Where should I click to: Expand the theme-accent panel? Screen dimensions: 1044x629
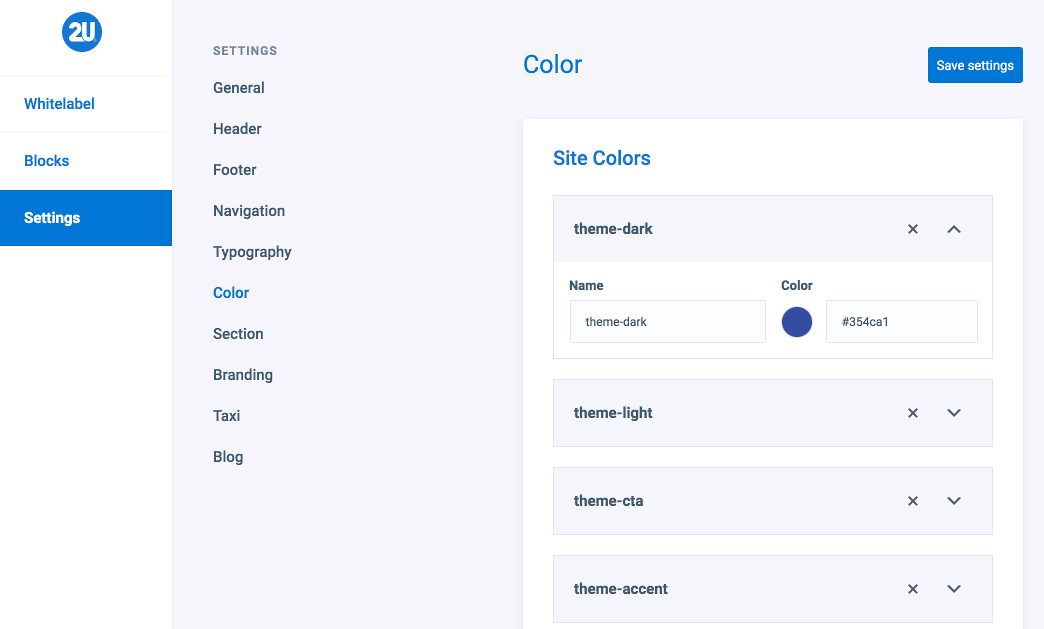point(953,589)
